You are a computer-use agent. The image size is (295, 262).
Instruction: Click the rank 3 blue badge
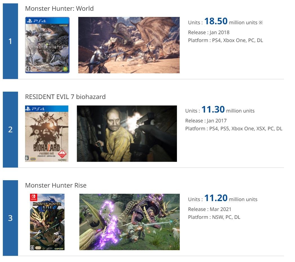(10, 218)
